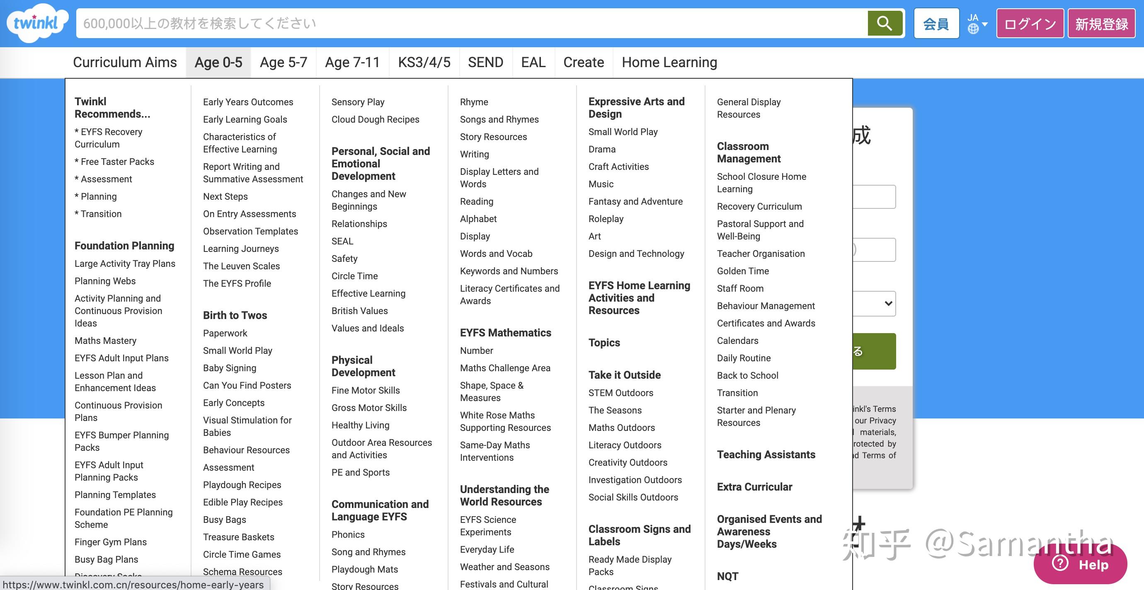Click the 会員 membership button
Viewport: 1144px width, 590px height.
point(936,23)
